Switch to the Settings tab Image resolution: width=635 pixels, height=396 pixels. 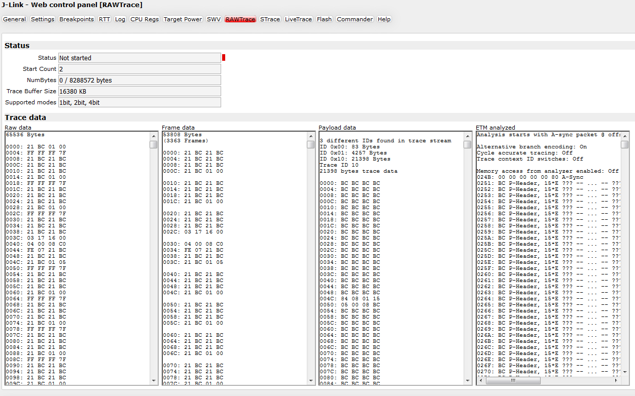[43, 19]
